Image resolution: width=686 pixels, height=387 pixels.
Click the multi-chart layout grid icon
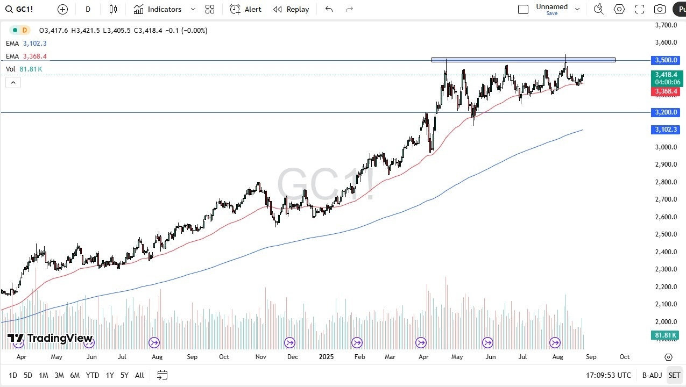click(210, 9)
